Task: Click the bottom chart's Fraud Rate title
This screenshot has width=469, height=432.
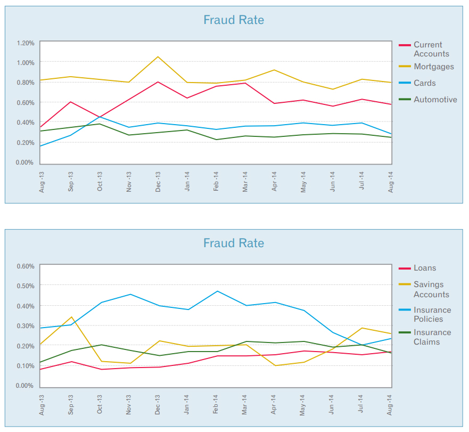Action: pyautogui.click(x=234, y=243)
